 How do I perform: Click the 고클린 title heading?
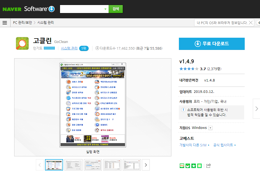[42, 41]
